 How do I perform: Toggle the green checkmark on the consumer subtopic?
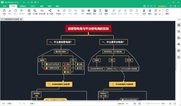(47, 64)
